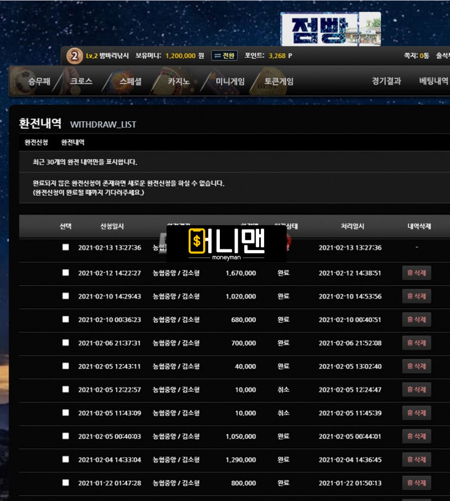This screenshot has width=450, height=501.
Task: Check the checkbox on the 2021-02-04 row
Action: pos(65,460)
